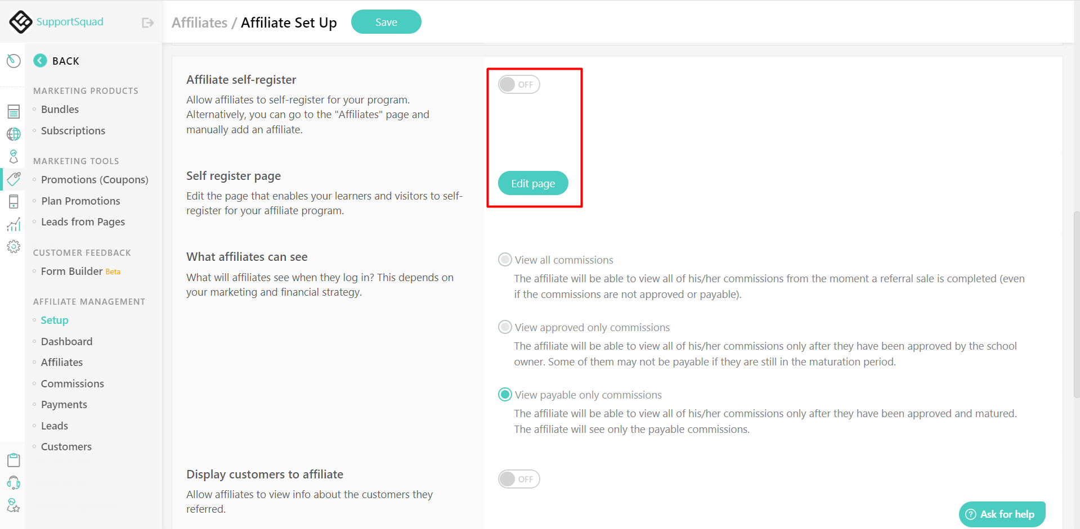
Task: Open the user profile icon below the globe
Action: click(x=13, y=156)
